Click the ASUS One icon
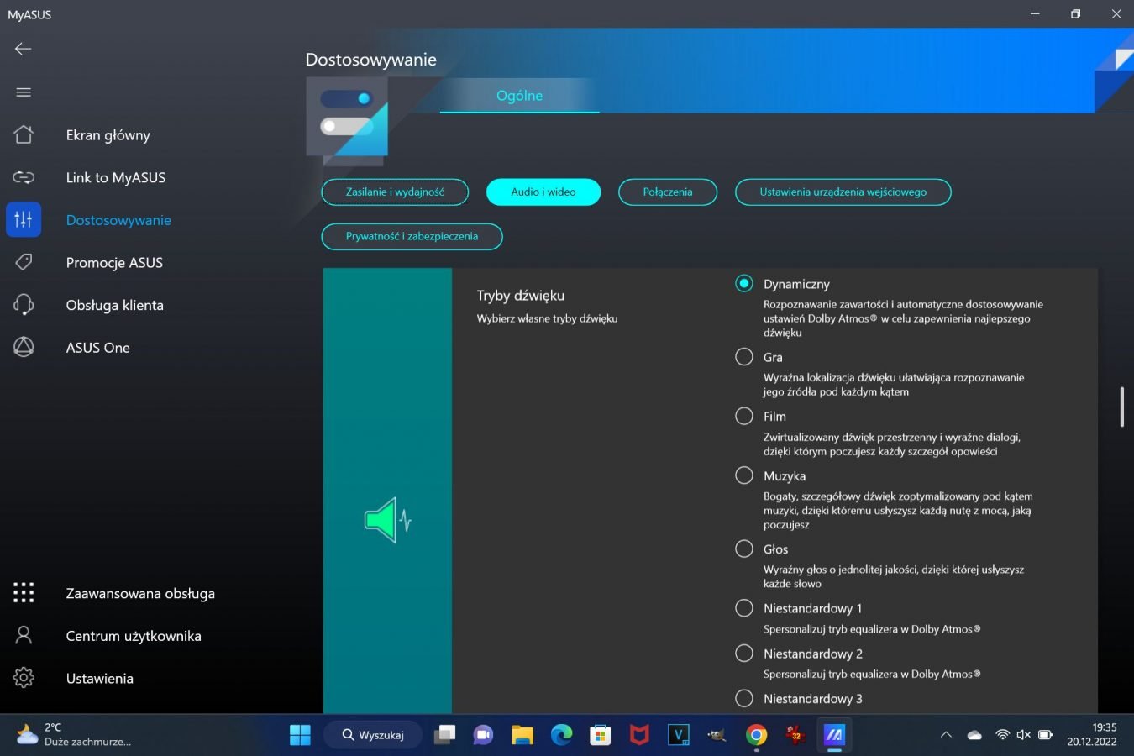The height and width of the screenshot is (756, 1134). click(x=24, y=347)
